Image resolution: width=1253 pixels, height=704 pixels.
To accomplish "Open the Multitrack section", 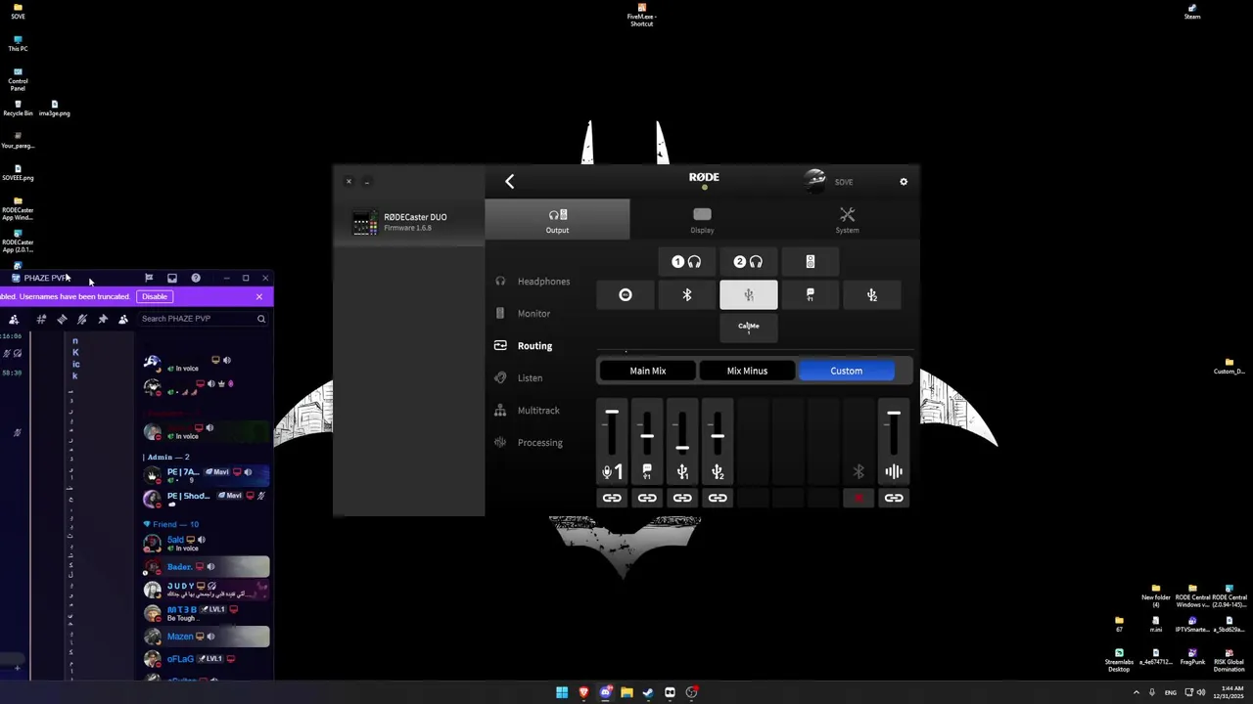I will pyautogui.click(x=528, y=411).
